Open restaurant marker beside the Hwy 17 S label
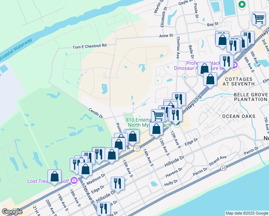This screenshot has height=216, width=269. tap(179, 99)
